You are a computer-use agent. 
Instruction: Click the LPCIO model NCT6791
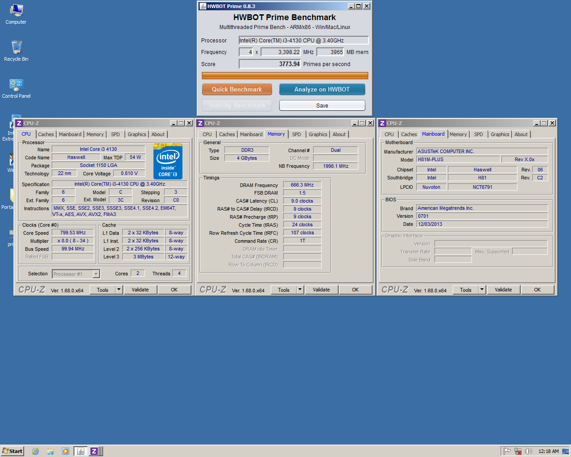[483, 187]
